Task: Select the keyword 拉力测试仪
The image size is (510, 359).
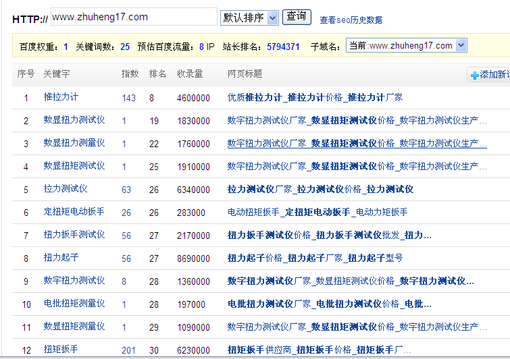Action: 66,189
